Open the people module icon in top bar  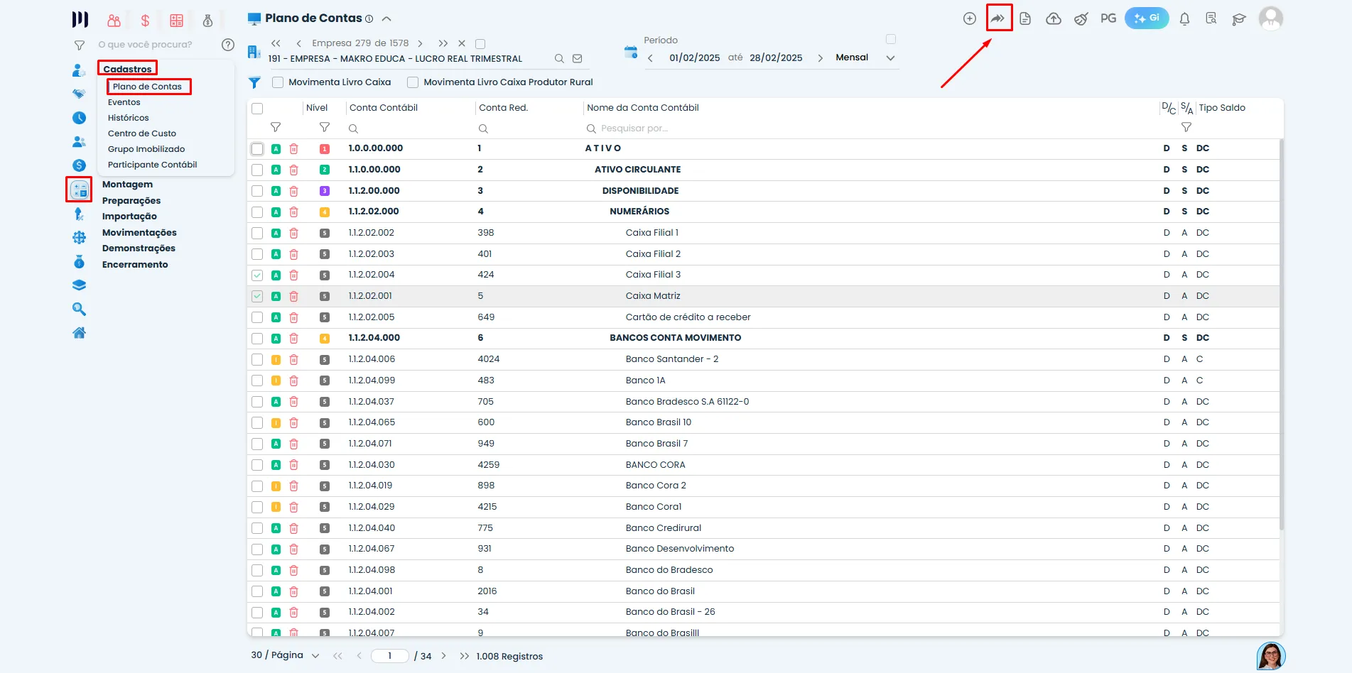(x=114, y=21)
